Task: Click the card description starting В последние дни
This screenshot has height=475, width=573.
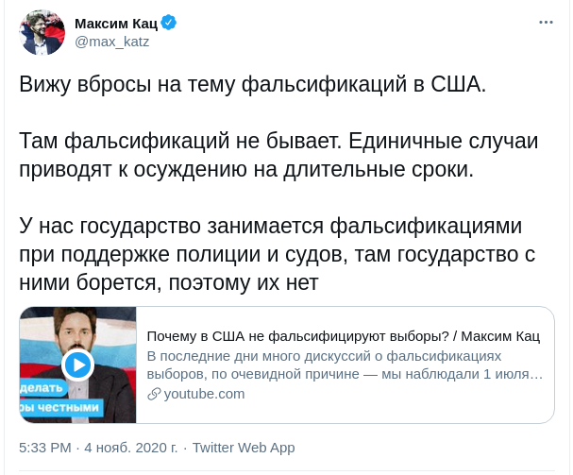Action: coord(345,365)
